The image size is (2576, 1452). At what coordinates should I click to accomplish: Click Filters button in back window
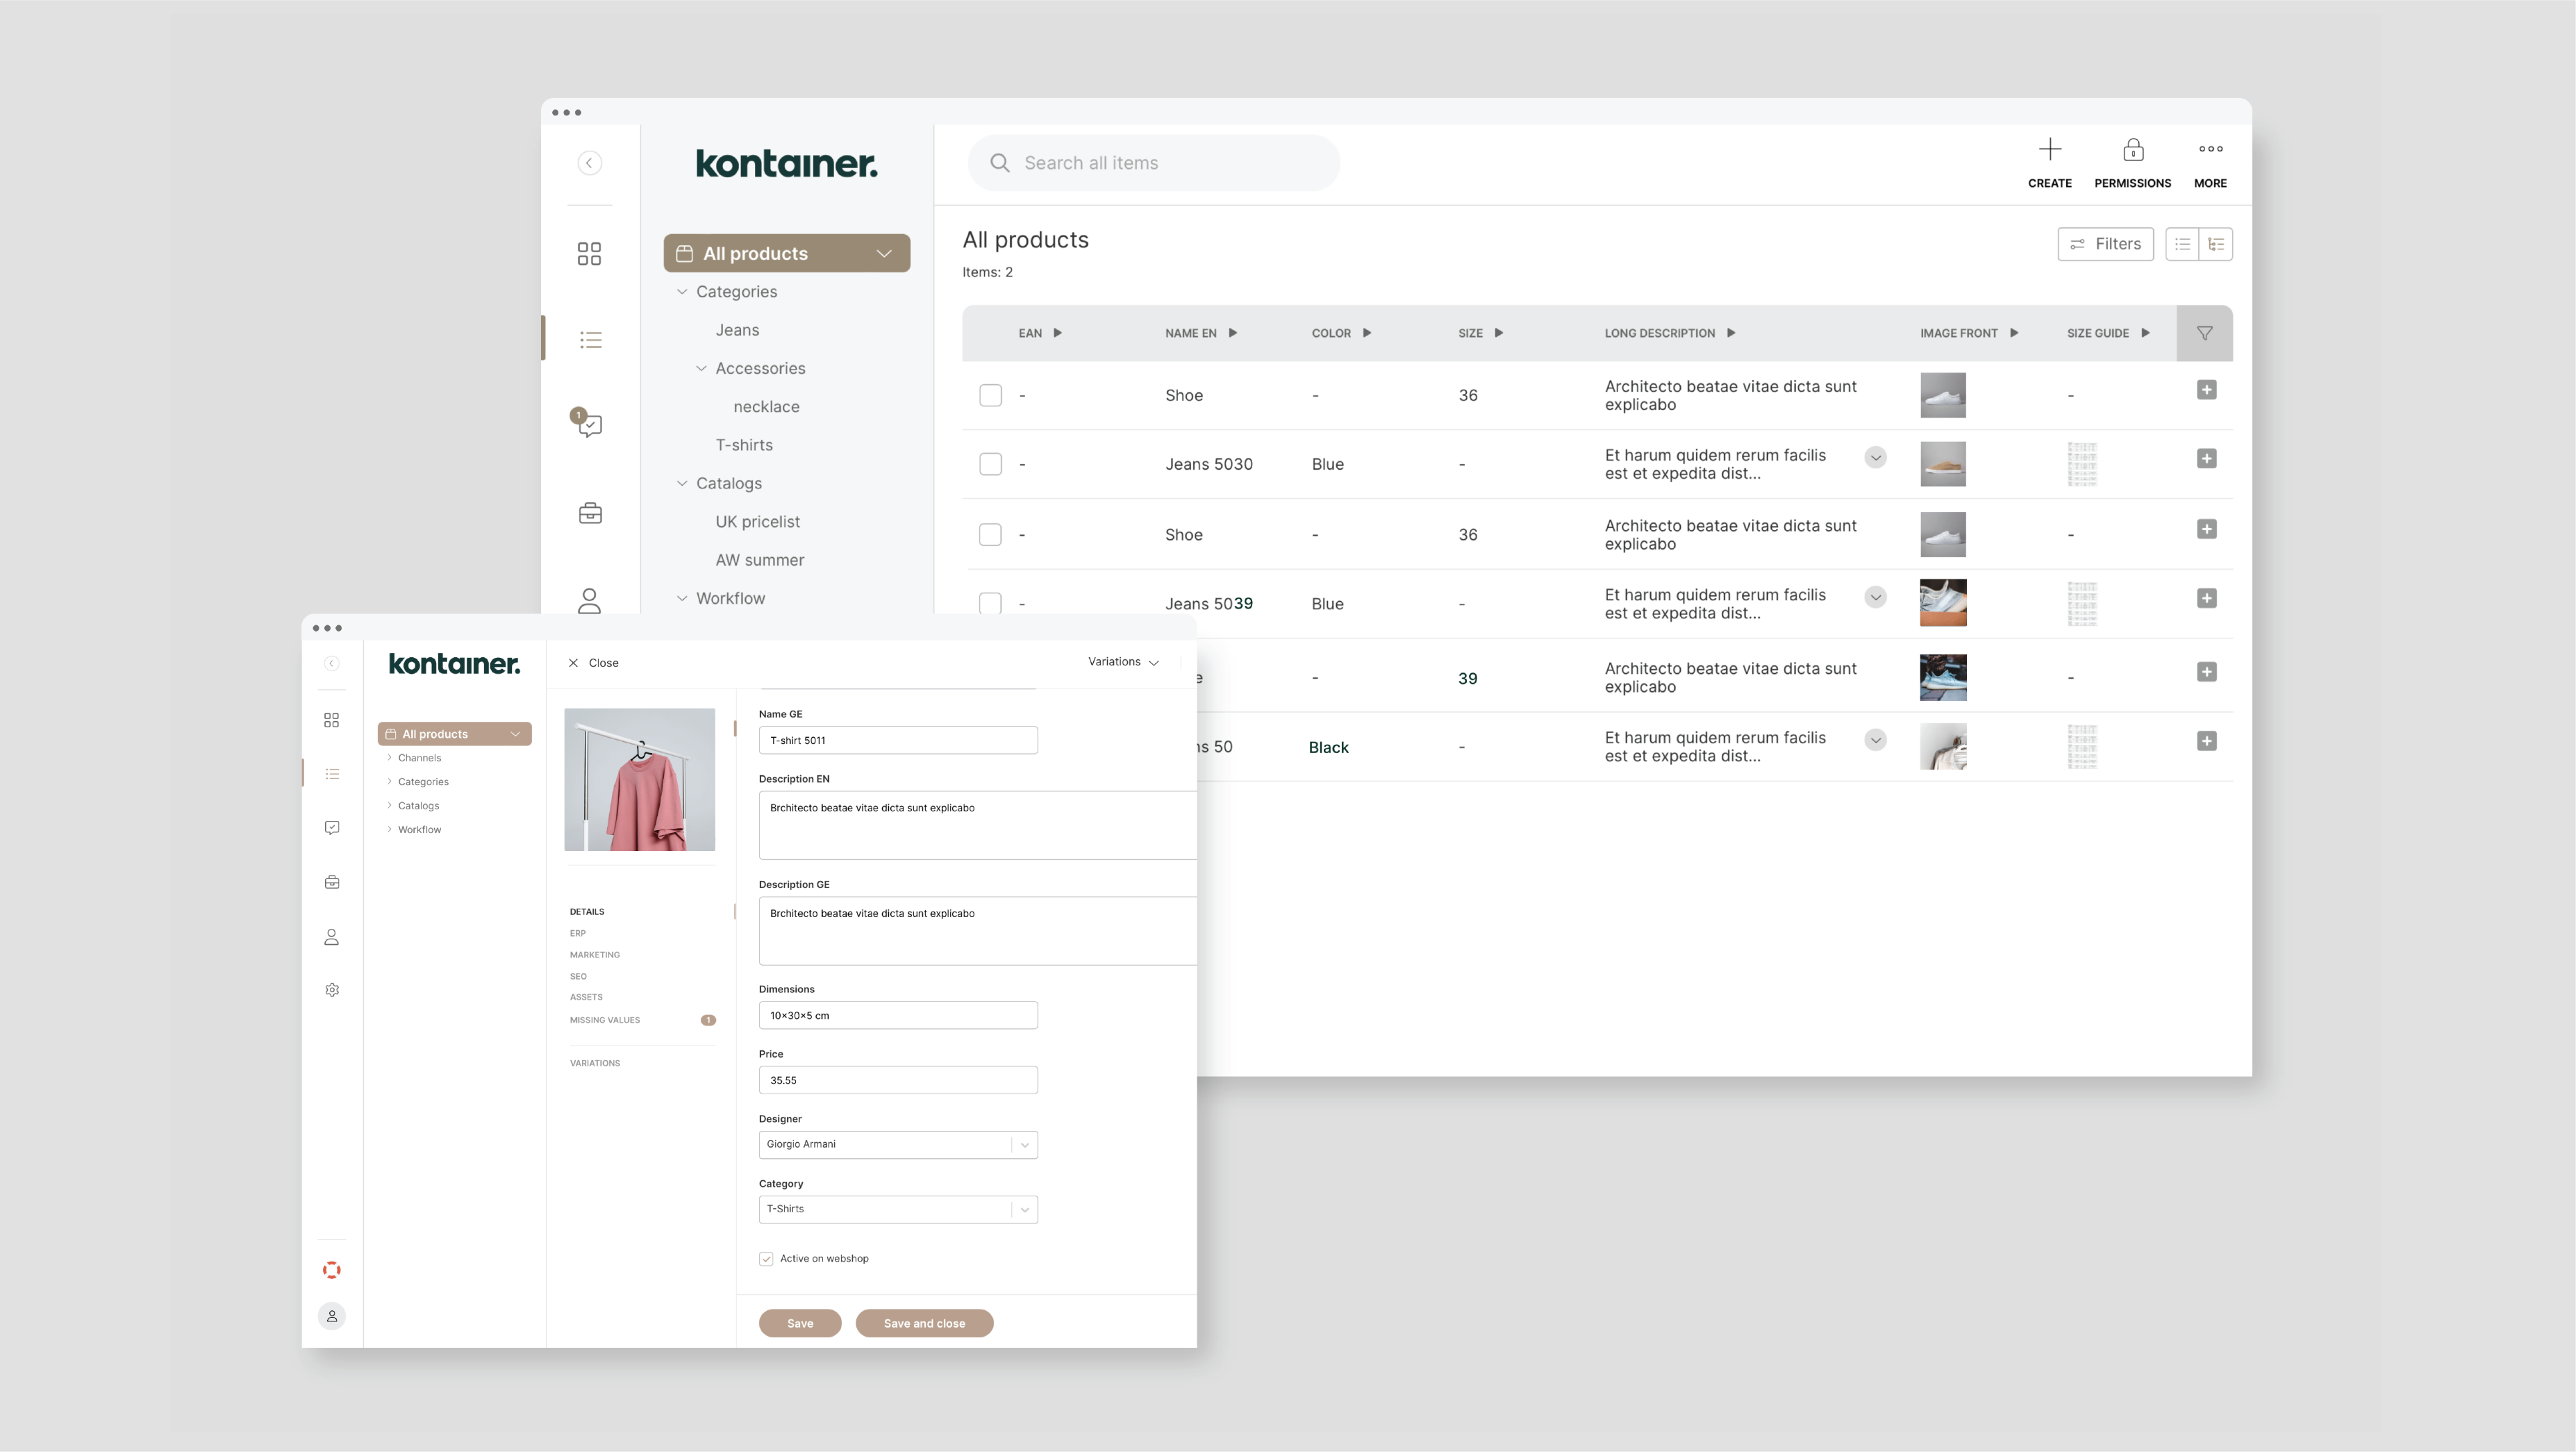2105,244
